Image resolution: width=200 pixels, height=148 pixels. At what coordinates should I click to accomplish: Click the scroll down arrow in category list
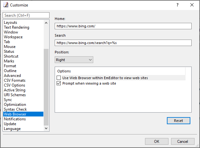tap(46, 128)
